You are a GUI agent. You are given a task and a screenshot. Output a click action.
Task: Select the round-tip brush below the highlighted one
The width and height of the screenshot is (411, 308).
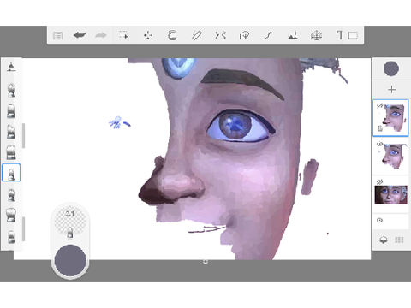11,195
